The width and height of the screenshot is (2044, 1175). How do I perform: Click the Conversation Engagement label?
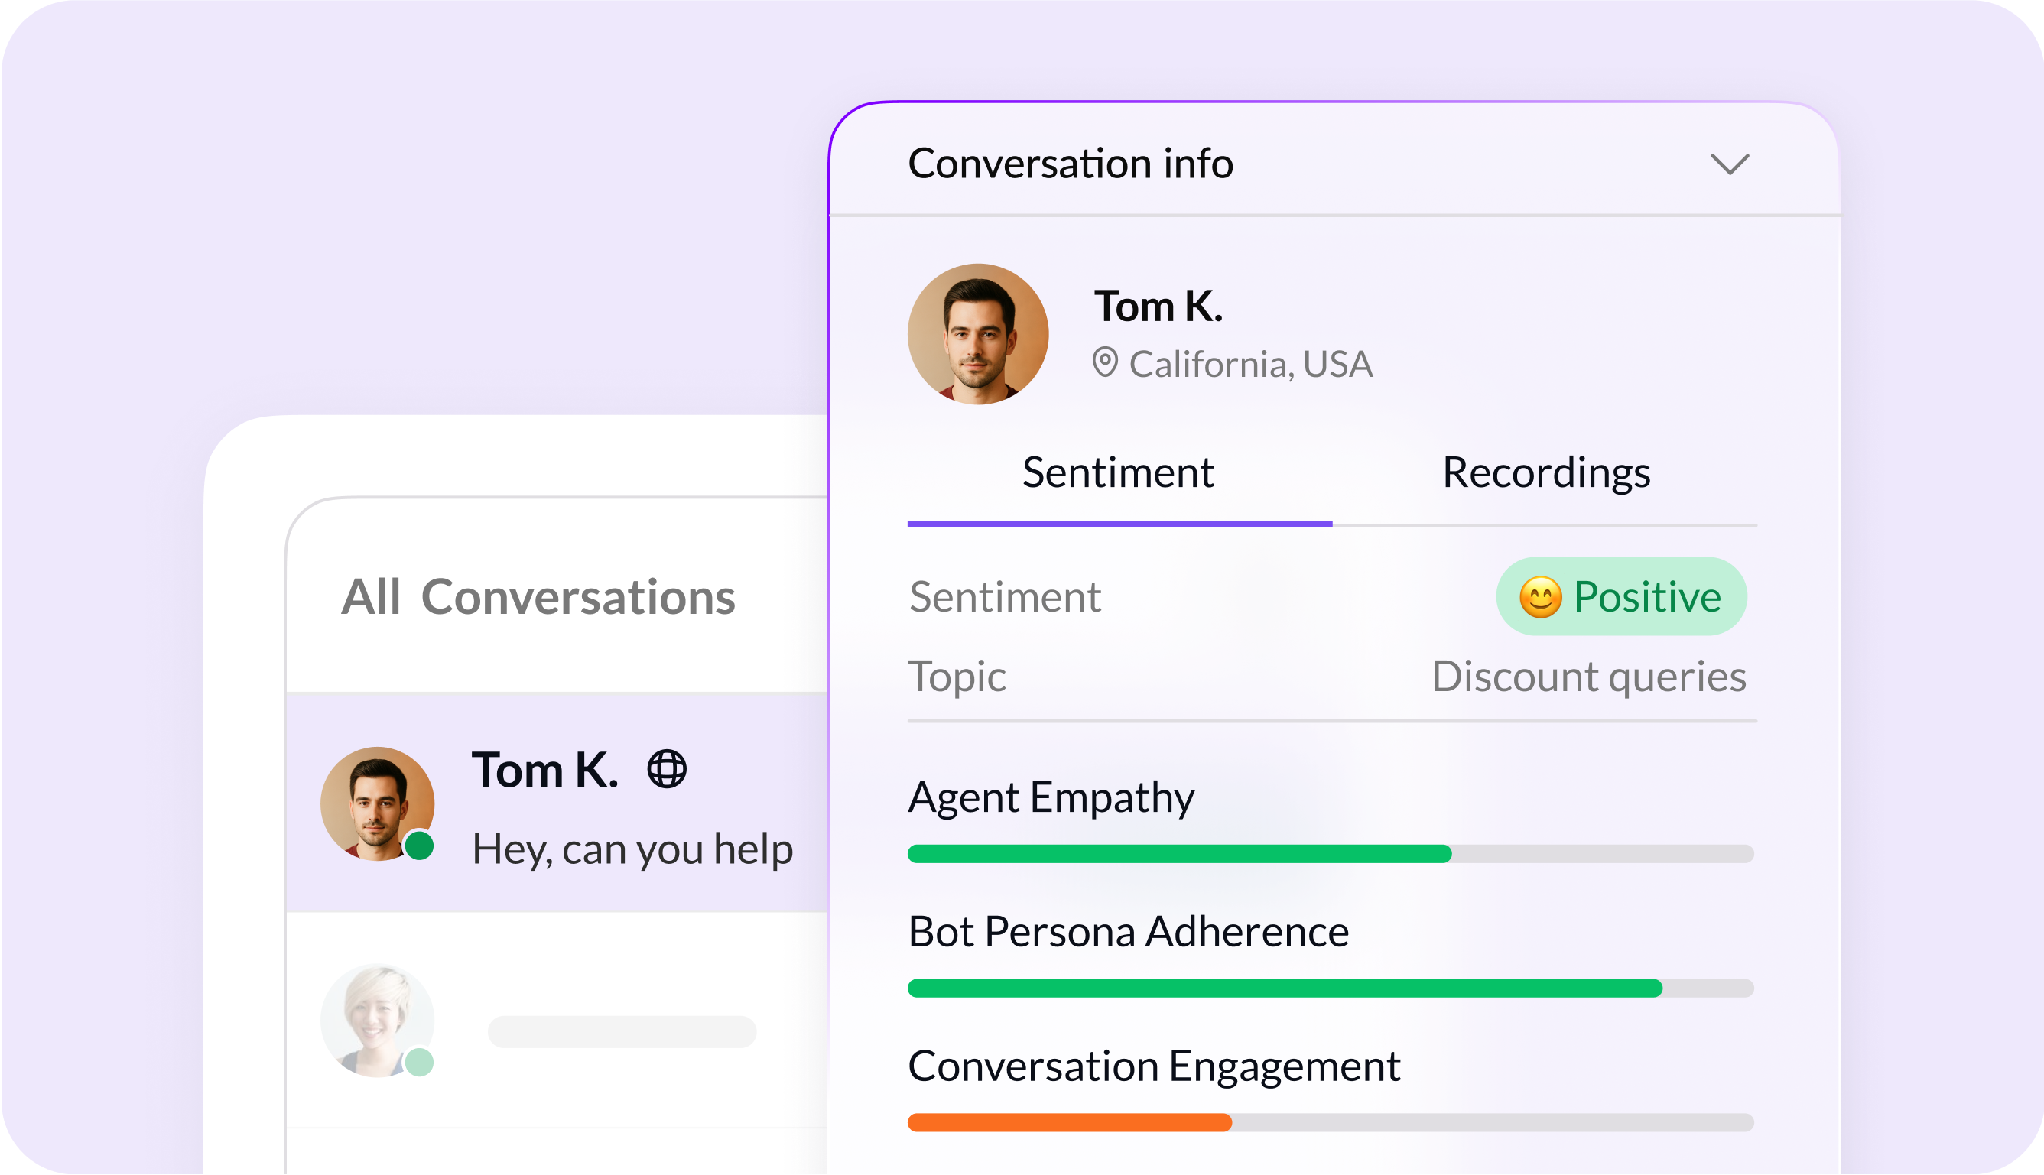pyautogui.click(x=1154, y=1067)
